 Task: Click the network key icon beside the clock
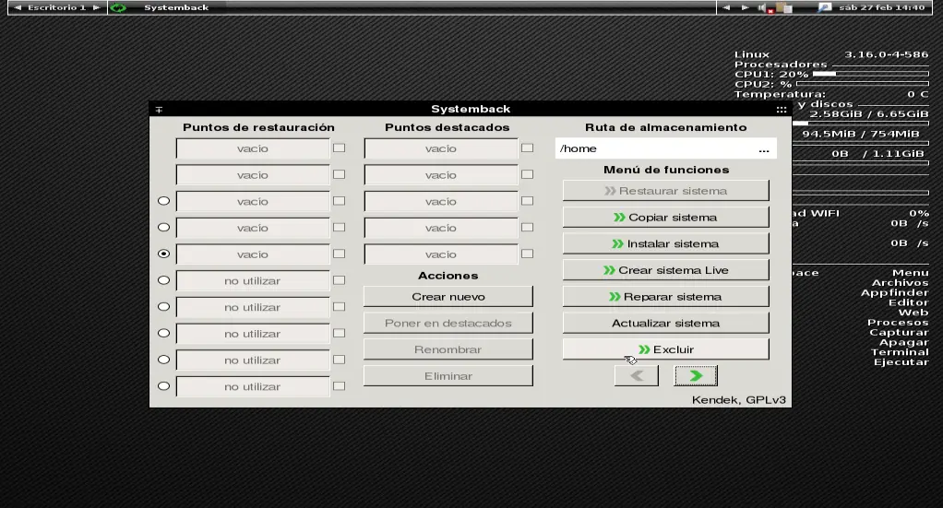(825, 7)
